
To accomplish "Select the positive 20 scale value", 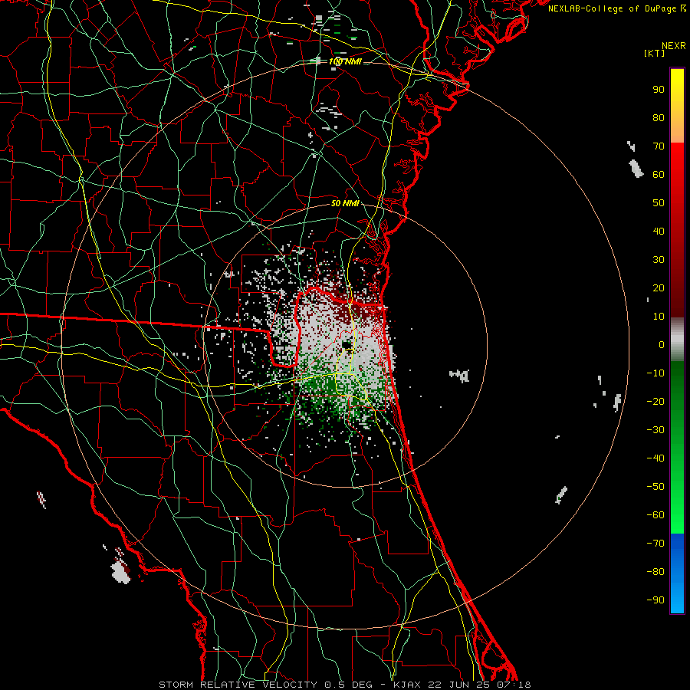I will (659, 288).
